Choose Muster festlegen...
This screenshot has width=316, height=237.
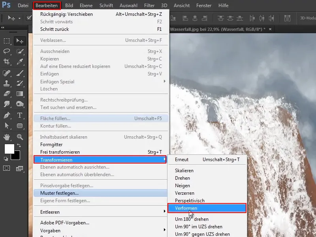(x=101, y=193)
